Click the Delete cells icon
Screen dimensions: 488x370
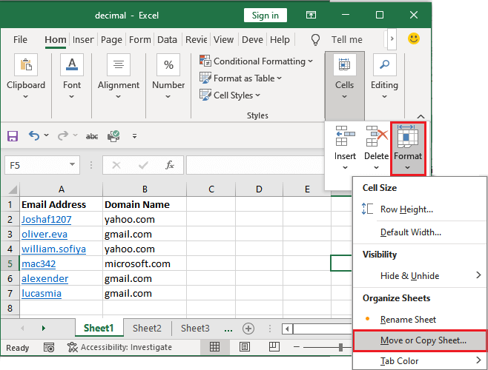(377, 137)
